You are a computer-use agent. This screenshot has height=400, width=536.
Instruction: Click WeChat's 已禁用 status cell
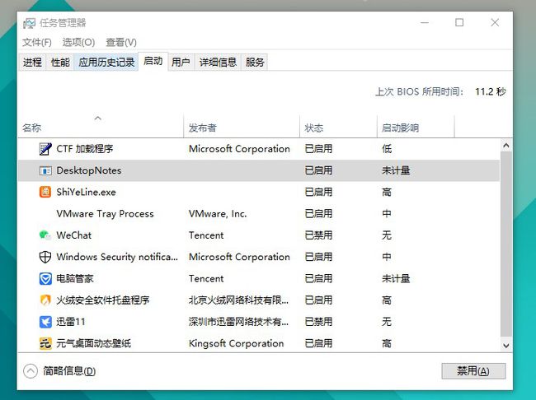[318, 235]
